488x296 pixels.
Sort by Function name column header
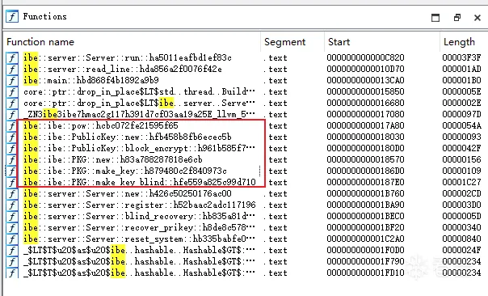click(40, 42)
